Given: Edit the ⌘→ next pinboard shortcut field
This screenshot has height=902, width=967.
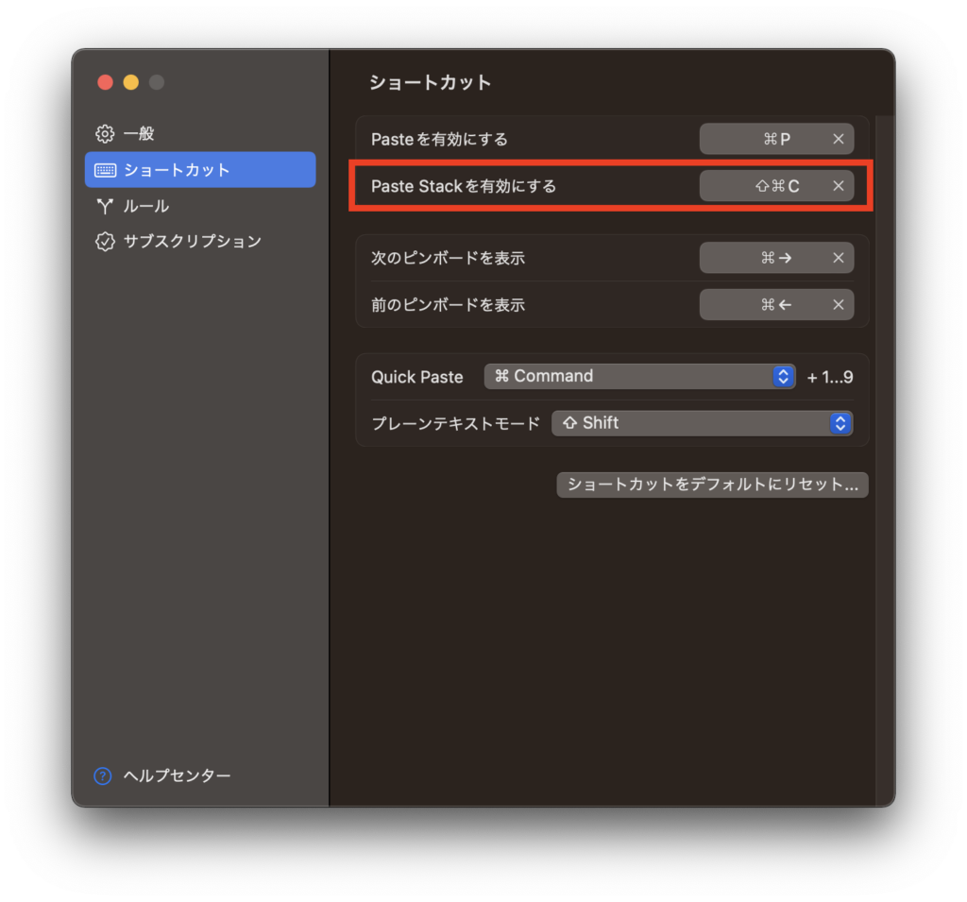Looking at the screenshot, I should [763, 258].
